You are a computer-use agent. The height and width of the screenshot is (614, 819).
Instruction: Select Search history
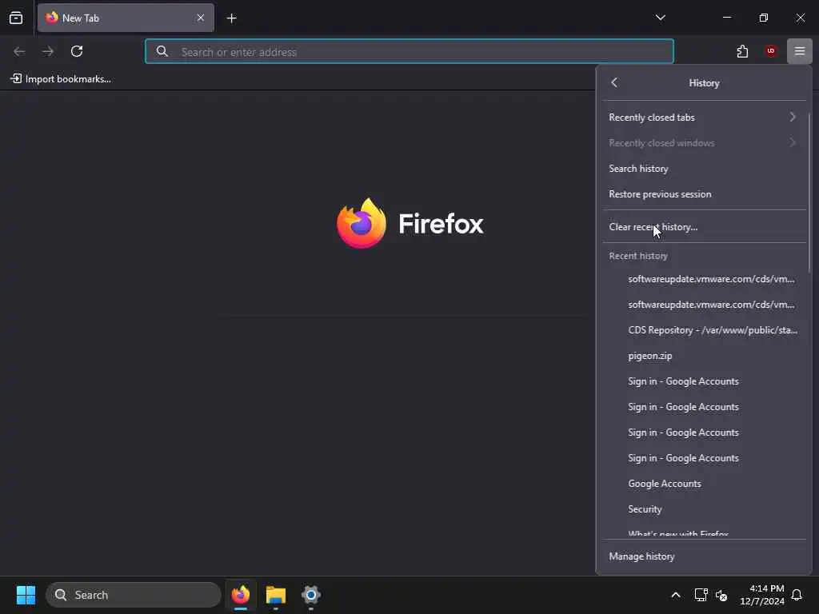tap(703, 168)
